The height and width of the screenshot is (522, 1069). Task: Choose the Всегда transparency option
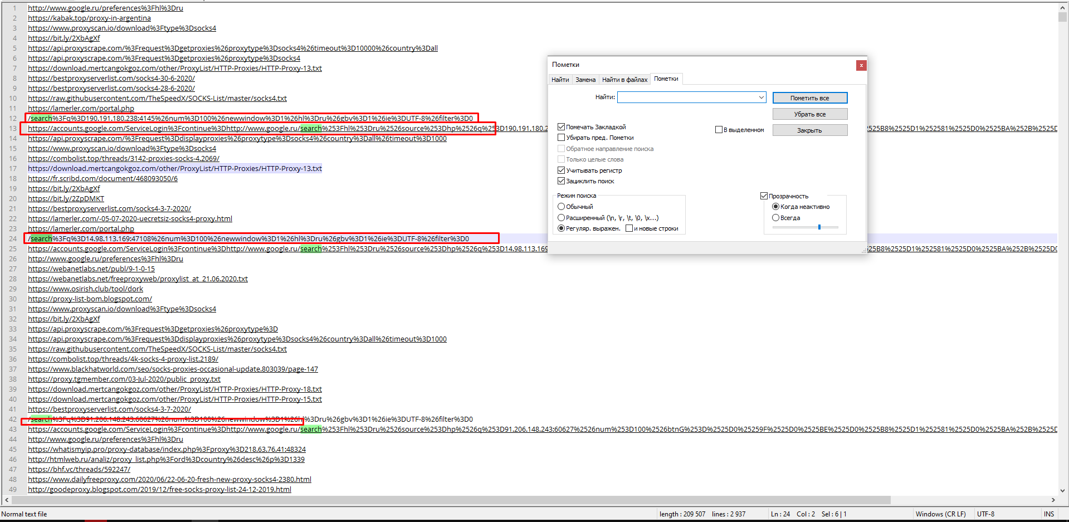pos(775,218)
